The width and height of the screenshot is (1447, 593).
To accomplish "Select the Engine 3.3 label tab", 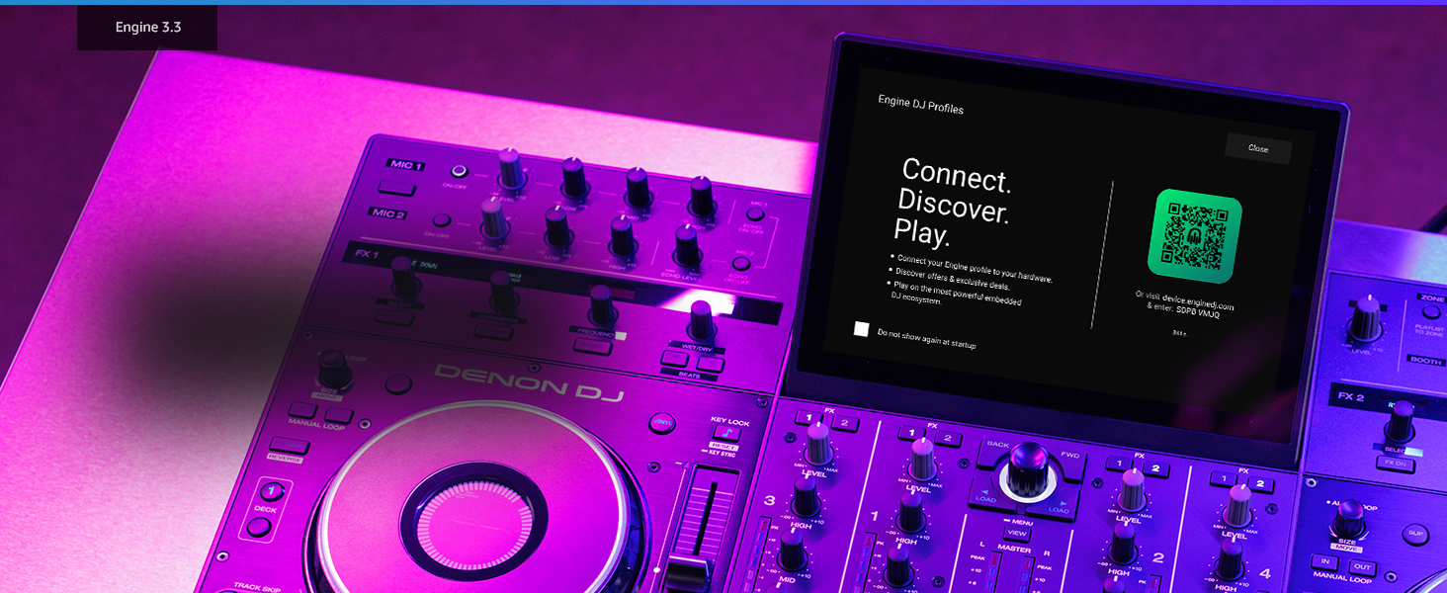I will click(147, 28).
